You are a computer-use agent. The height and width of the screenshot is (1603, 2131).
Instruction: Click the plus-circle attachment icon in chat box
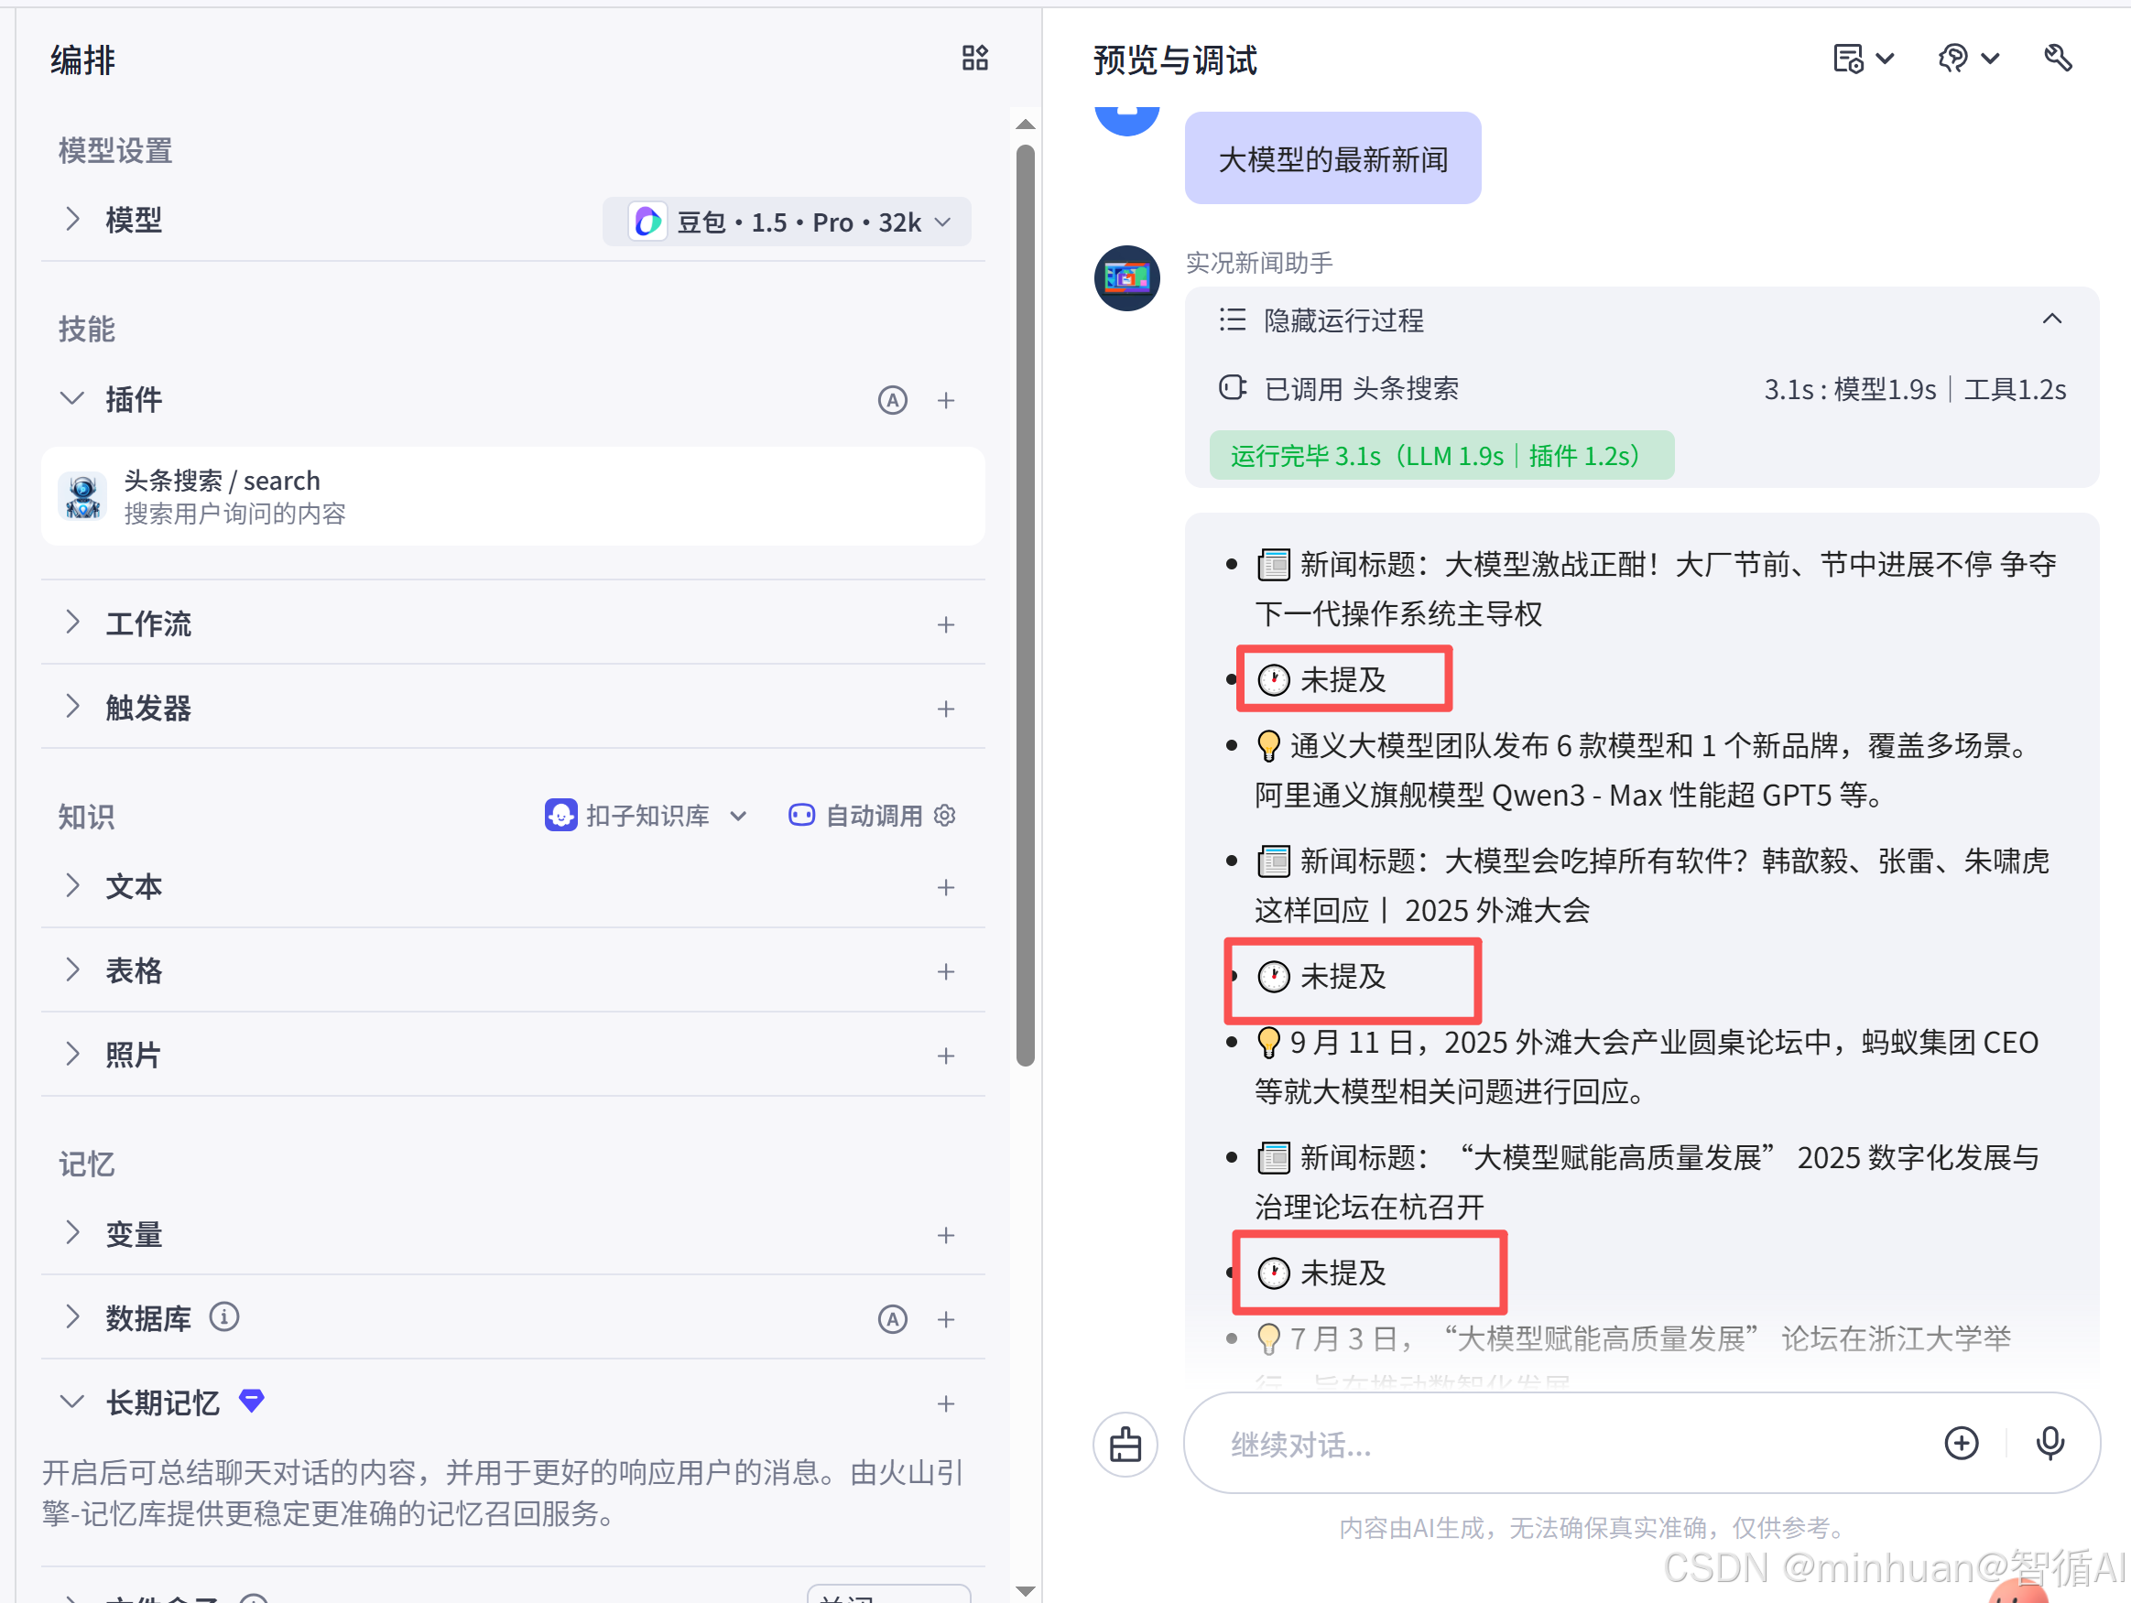[x=1961, y=1442]
